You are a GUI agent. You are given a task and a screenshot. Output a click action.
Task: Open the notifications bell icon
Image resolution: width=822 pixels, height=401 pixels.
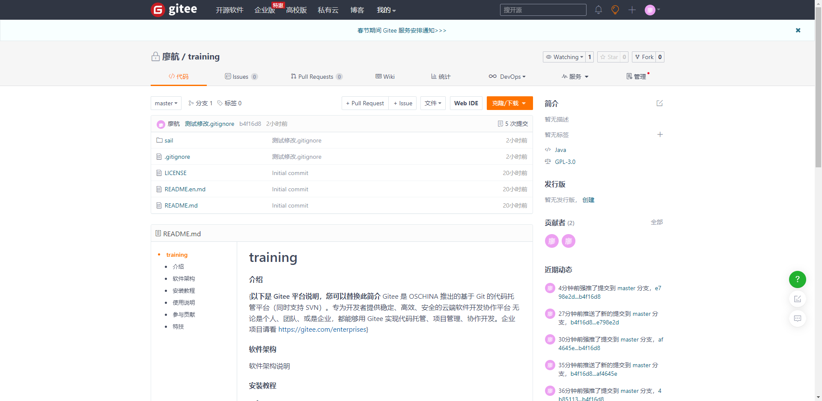pyautogui.click(x=599, y=10)
